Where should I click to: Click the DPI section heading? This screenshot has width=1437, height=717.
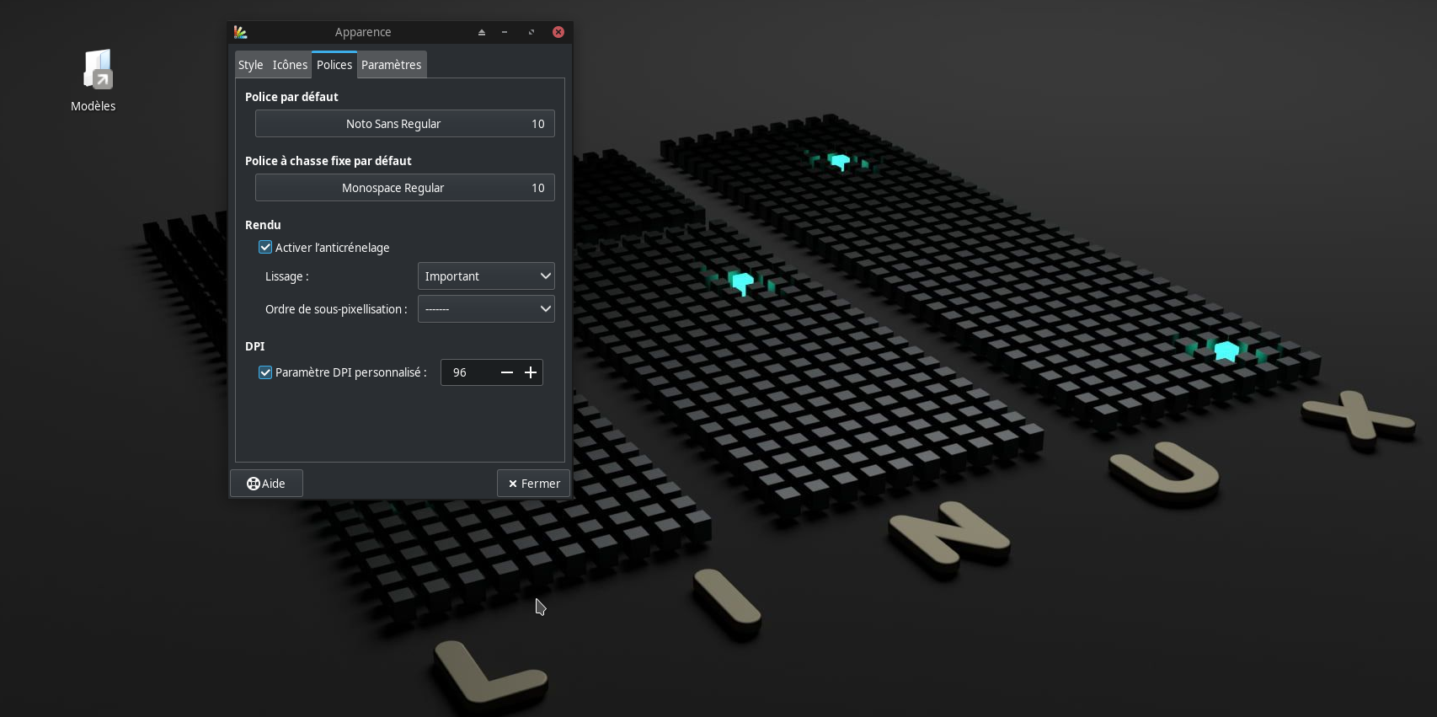click(x=254, y=346)
